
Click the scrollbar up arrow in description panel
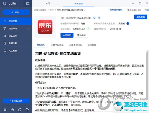click(x=147, y=51)
